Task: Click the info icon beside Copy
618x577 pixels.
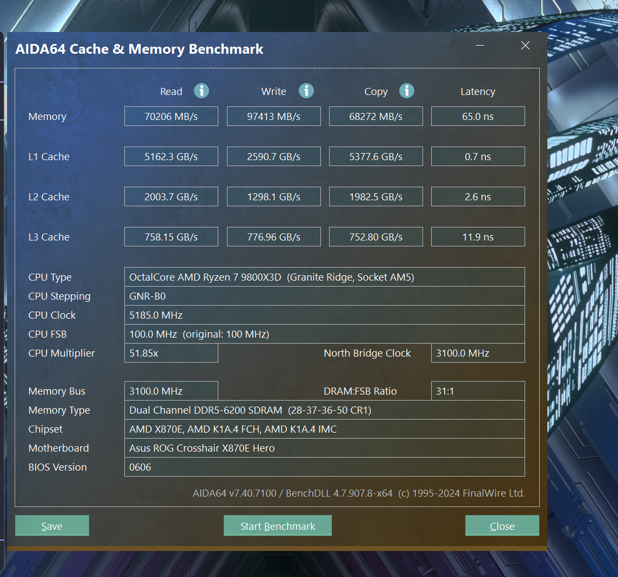Action: 407,91
